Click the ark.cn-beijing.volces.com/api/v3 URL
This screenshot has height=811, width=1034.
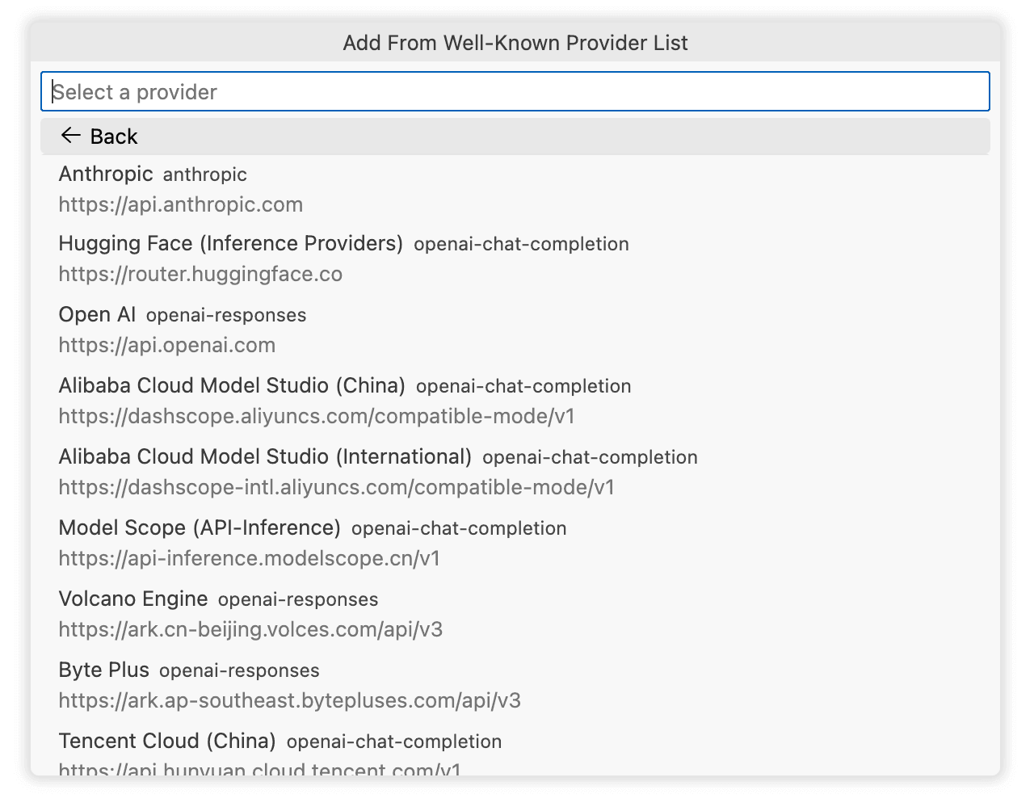(x=250, y=629)
